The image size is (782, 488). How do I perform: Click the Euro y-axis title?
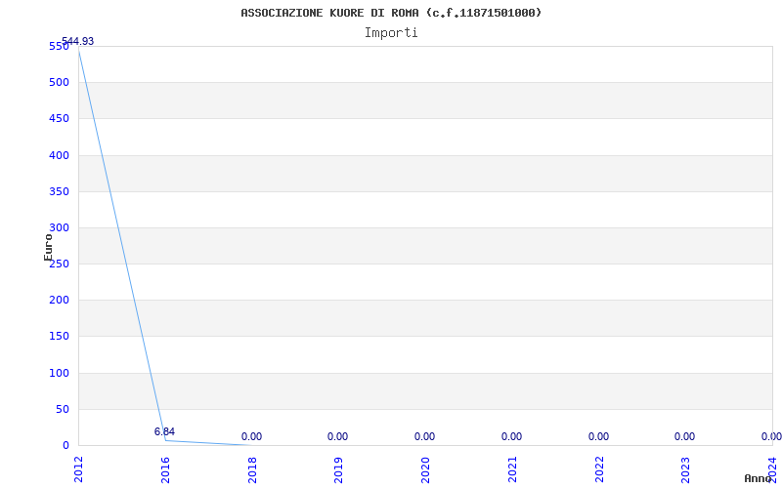(x=48, y=247)
